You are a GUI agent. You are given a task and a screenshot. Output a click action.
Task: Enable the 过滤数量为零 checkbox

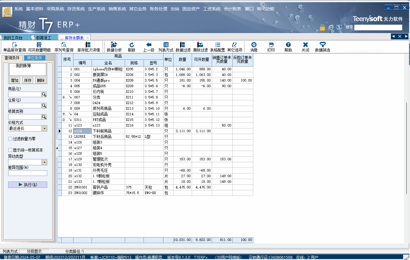10,139
